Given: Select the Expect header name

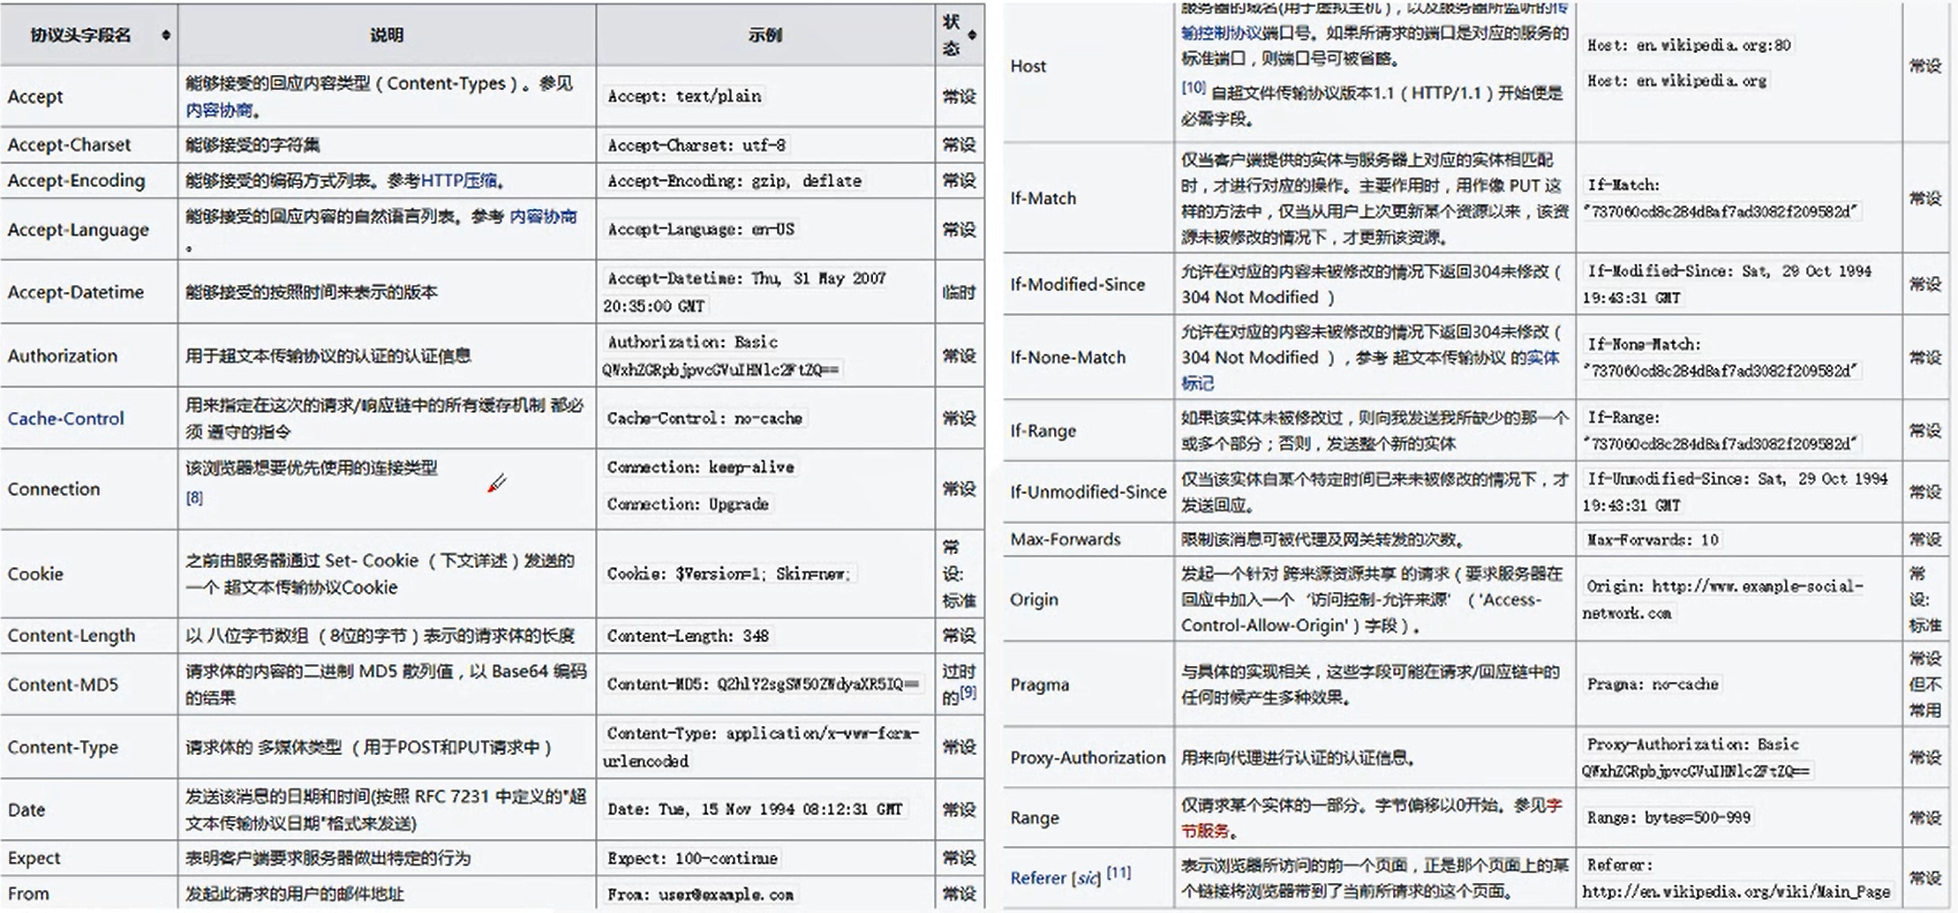Looking at the screenshot, I should point(34,857).
